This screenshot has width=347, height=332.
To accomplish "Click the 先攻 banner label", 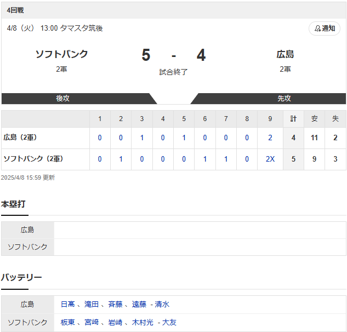I will click(x=285, y=98).
